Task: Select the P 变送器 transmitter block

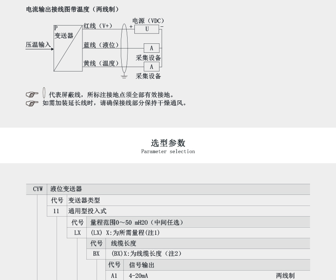Action: click(67, 48)
